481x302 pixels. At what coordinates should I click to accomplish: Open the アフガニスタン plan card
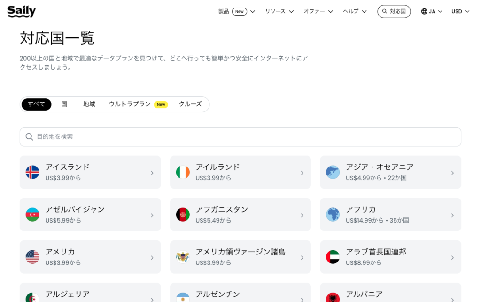pyautogui.click(x=240, y=215)
